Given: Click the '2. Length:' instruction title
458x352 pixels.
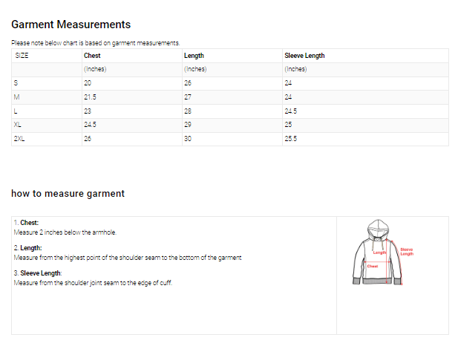Looking at the screenshot, I should tap(27, 248).
